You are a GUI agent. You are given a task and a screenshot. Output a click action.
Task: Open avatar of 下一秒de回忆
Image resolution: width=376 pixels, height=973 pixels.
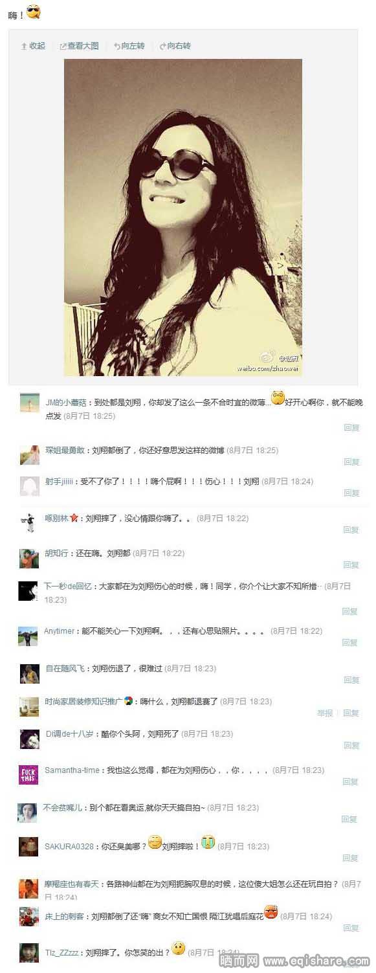point(28,590)
